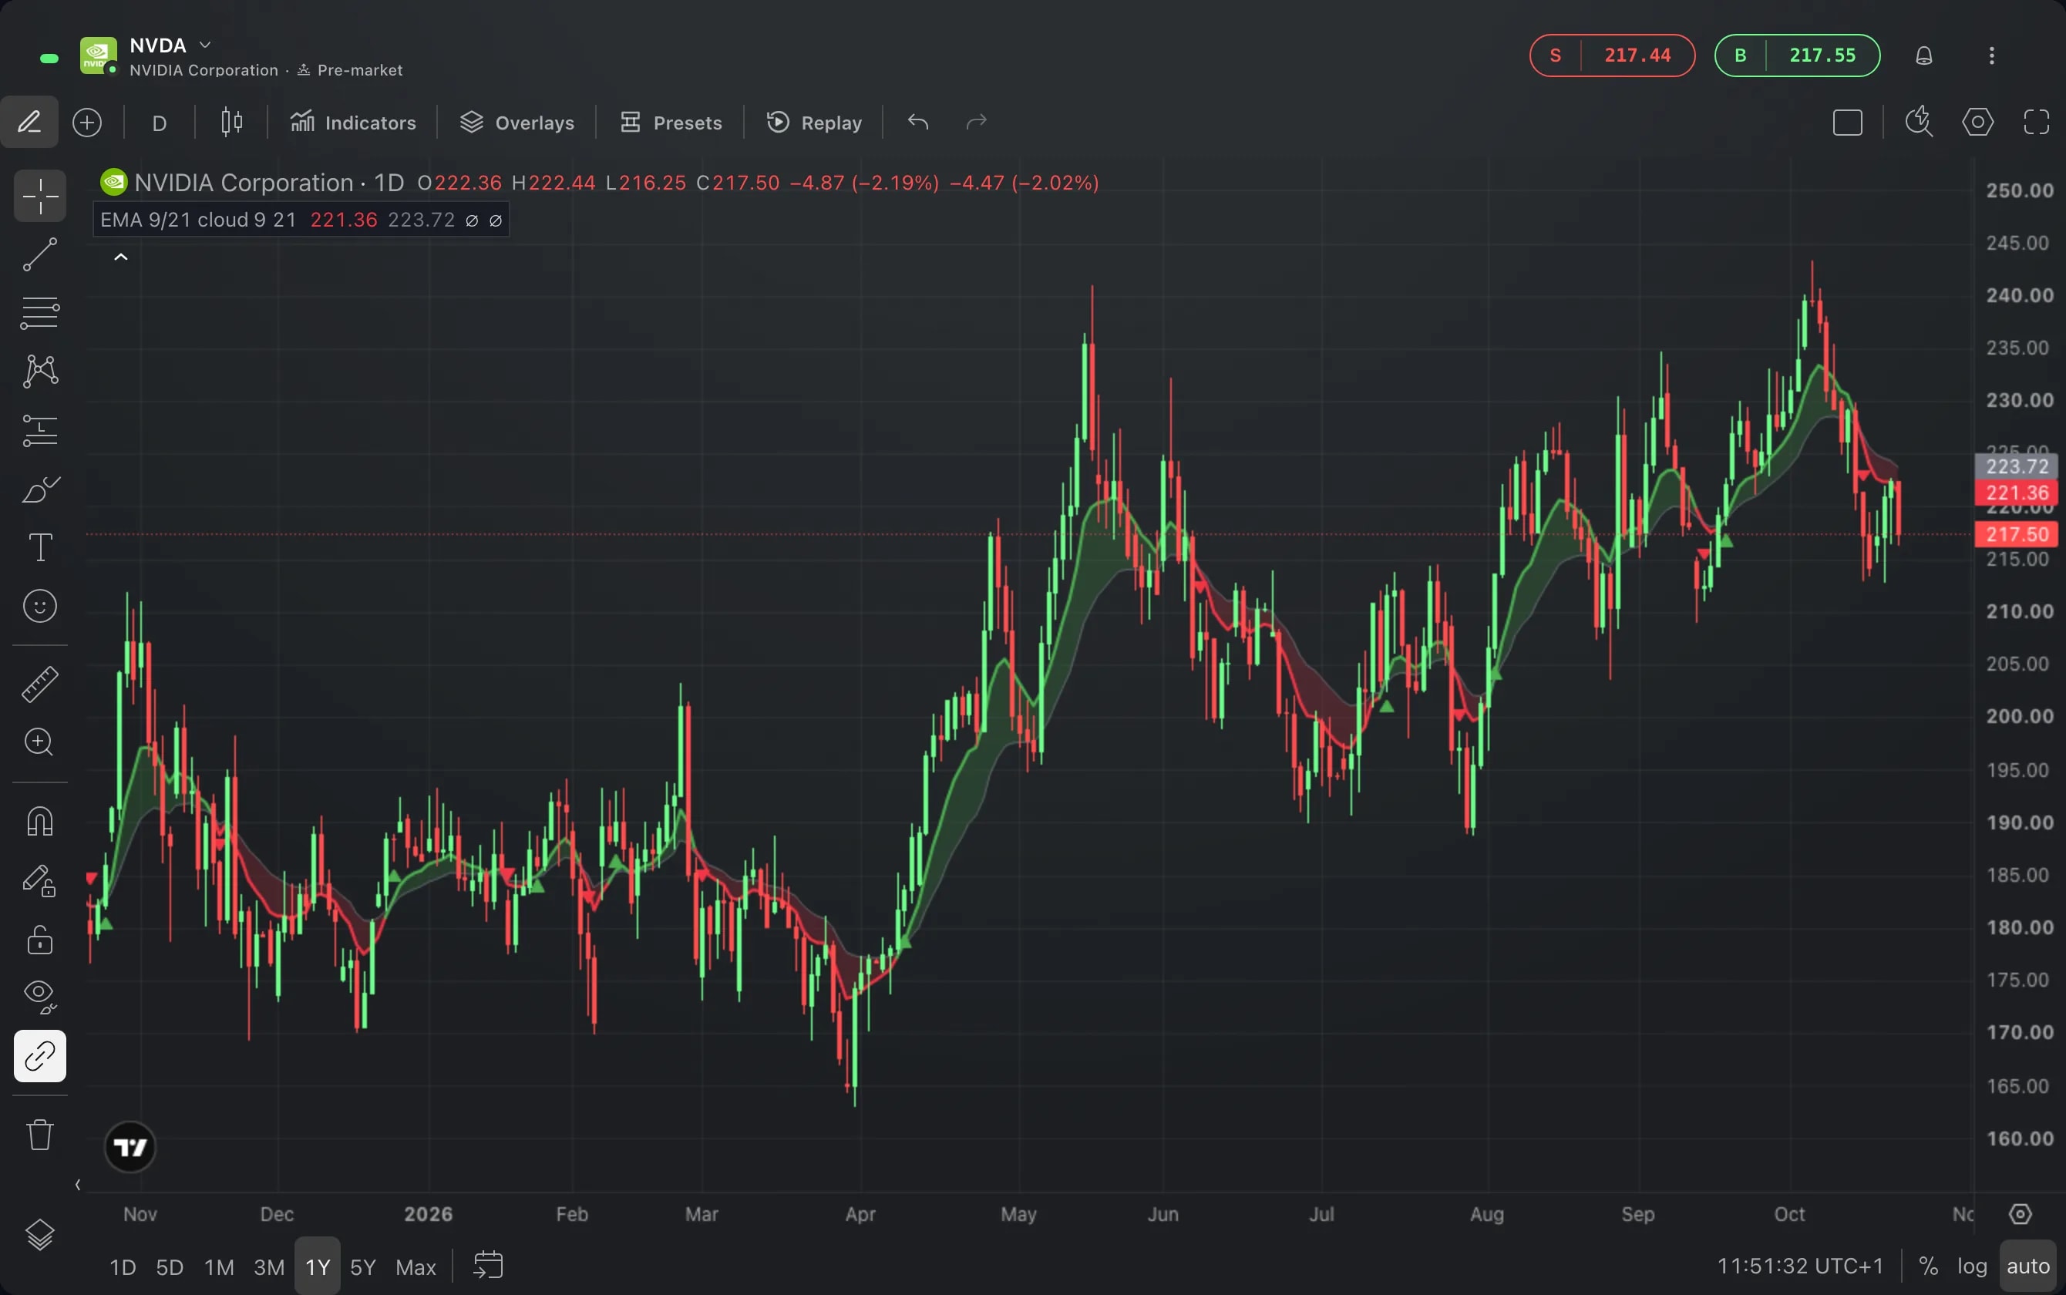
Task: Select the Max time range
Action: (x=416, y=1266)
